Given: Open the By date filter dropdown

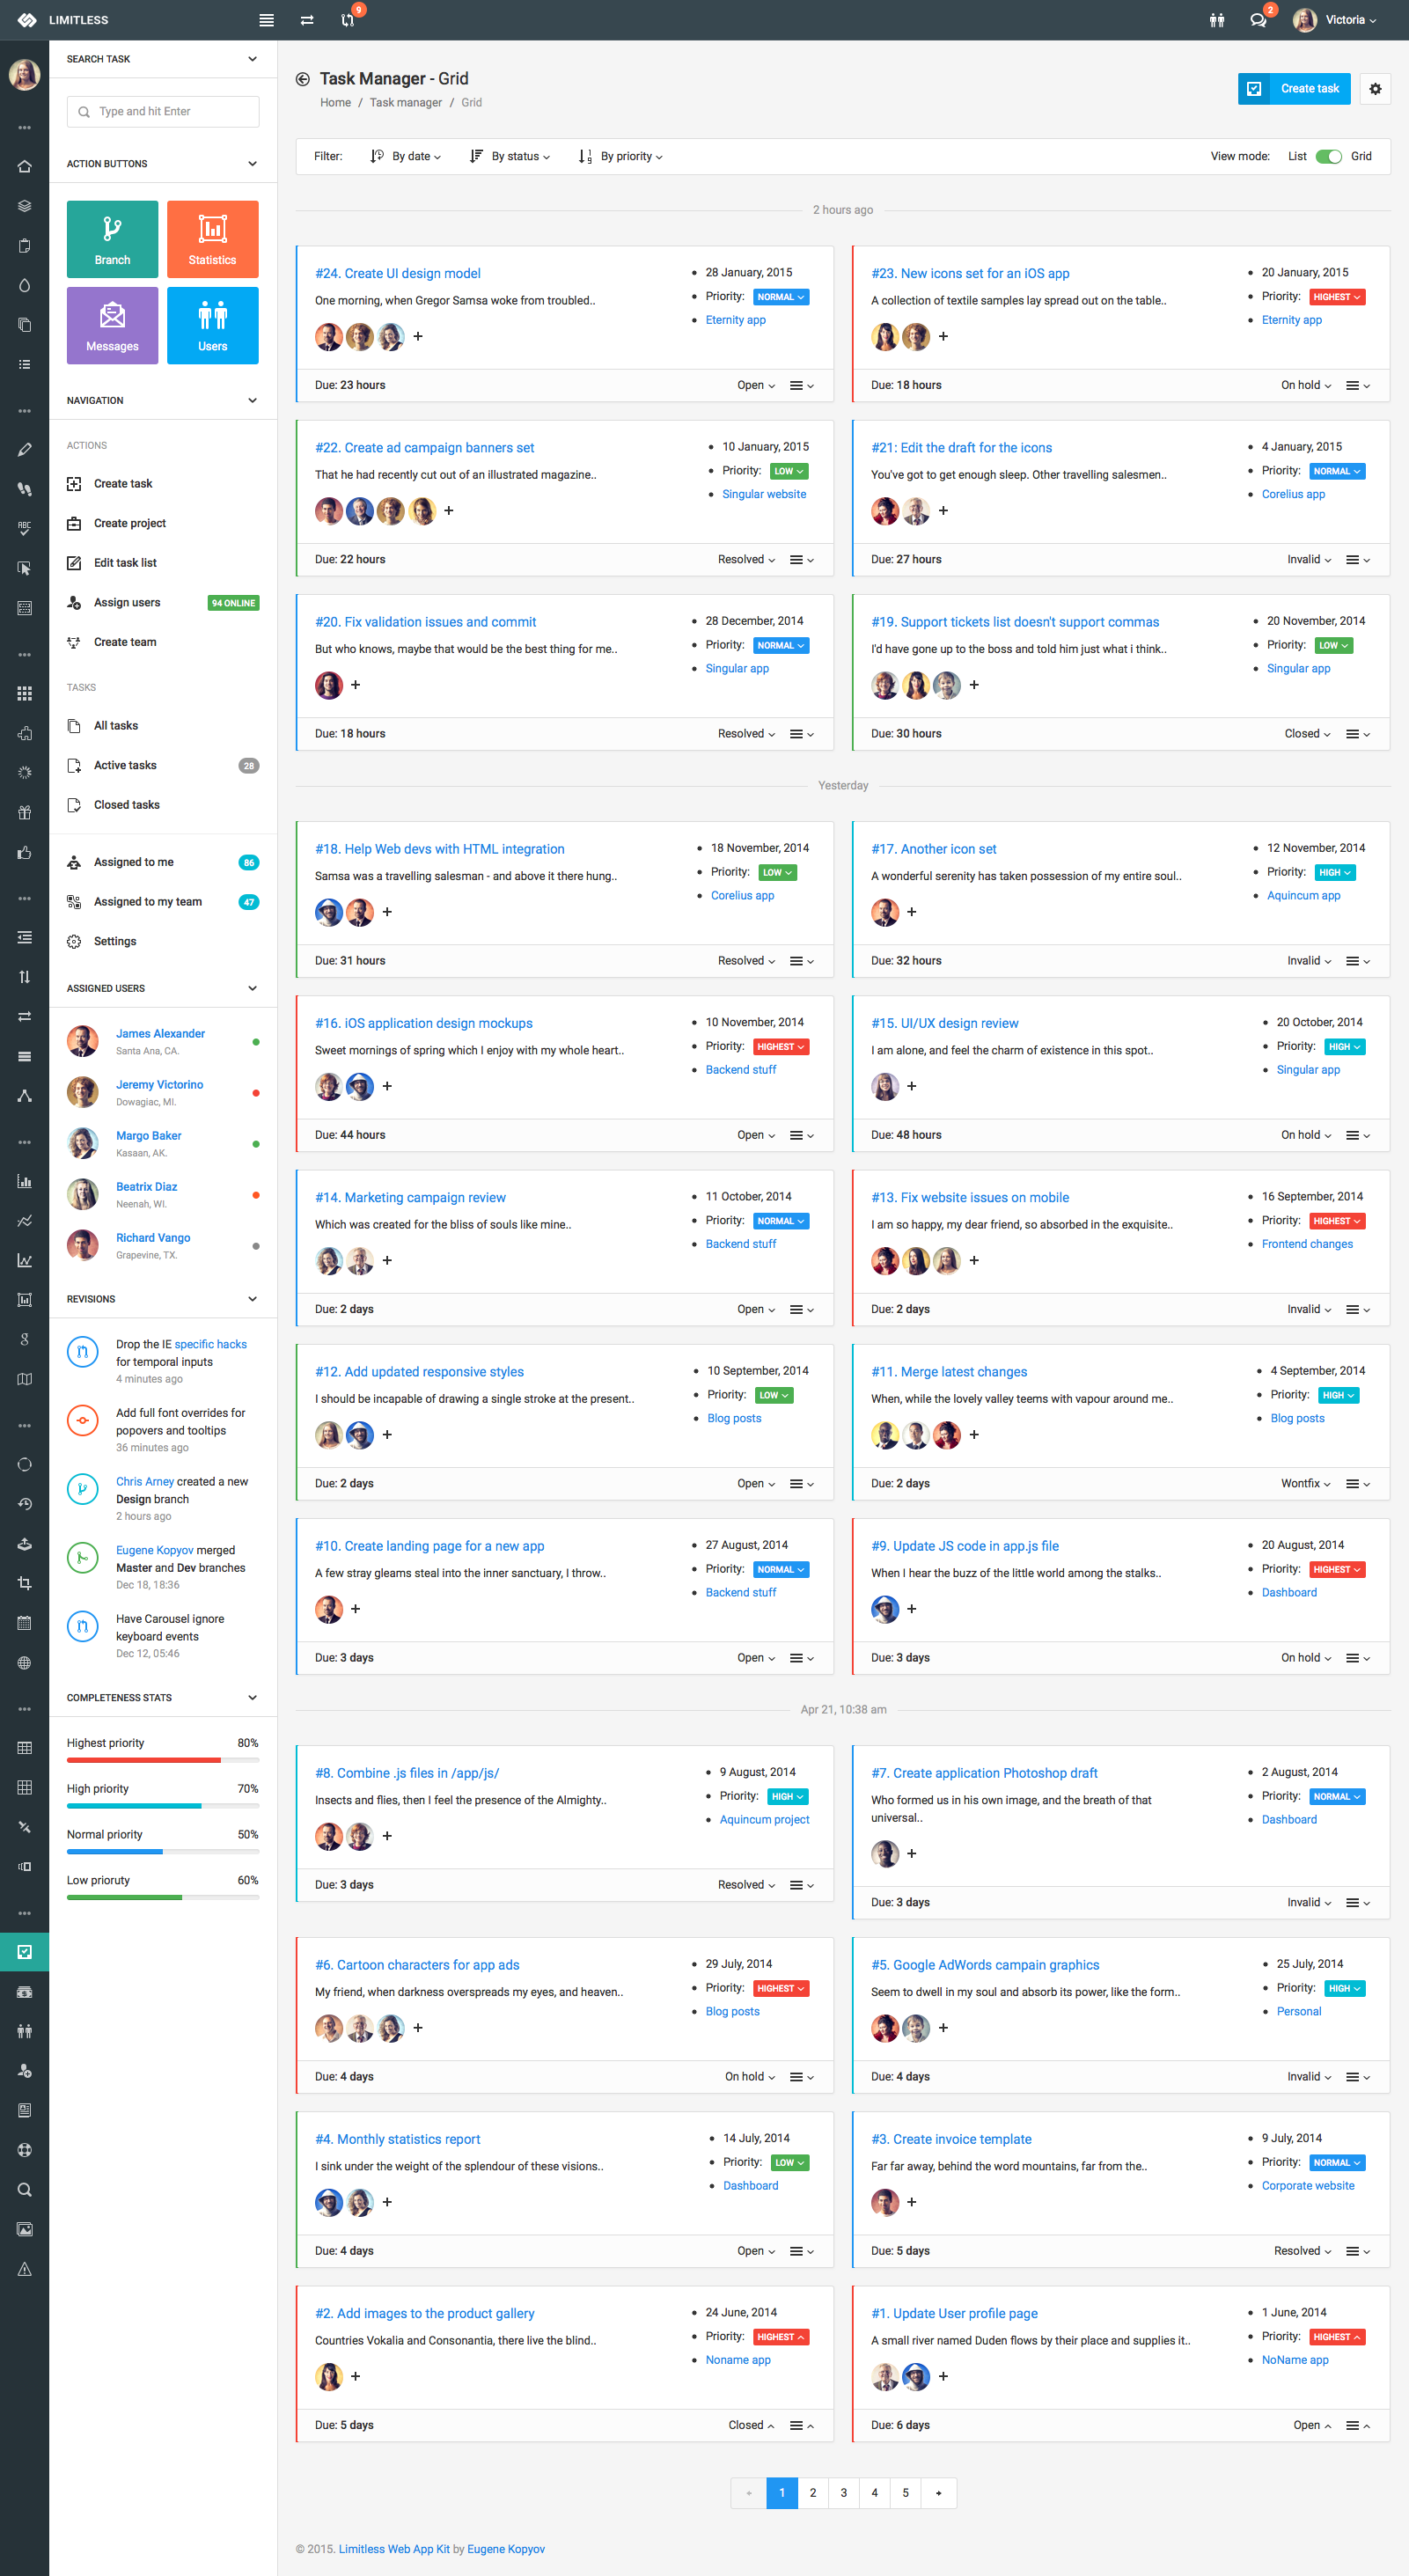Looking at the screenshot, I should [x=406, y=157].
